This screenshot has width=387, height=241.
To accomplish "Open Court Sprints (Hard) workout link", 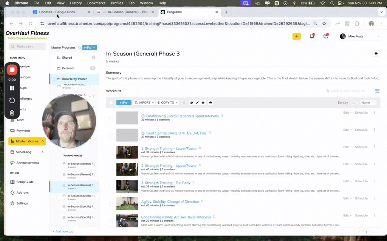I will [176, 133].
